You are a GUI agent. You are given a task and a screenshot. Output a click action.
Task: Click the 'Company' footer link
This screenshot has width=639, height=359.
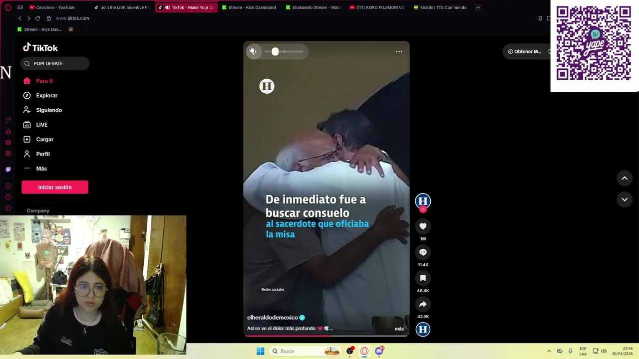38,211
